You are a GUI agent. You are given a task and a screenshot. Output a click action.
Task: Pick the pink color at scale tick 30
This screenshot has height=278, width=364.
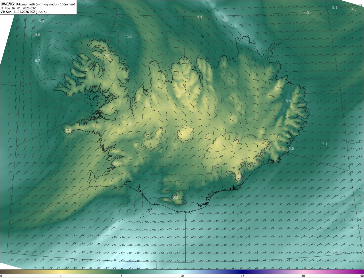[x=303, y=271]
